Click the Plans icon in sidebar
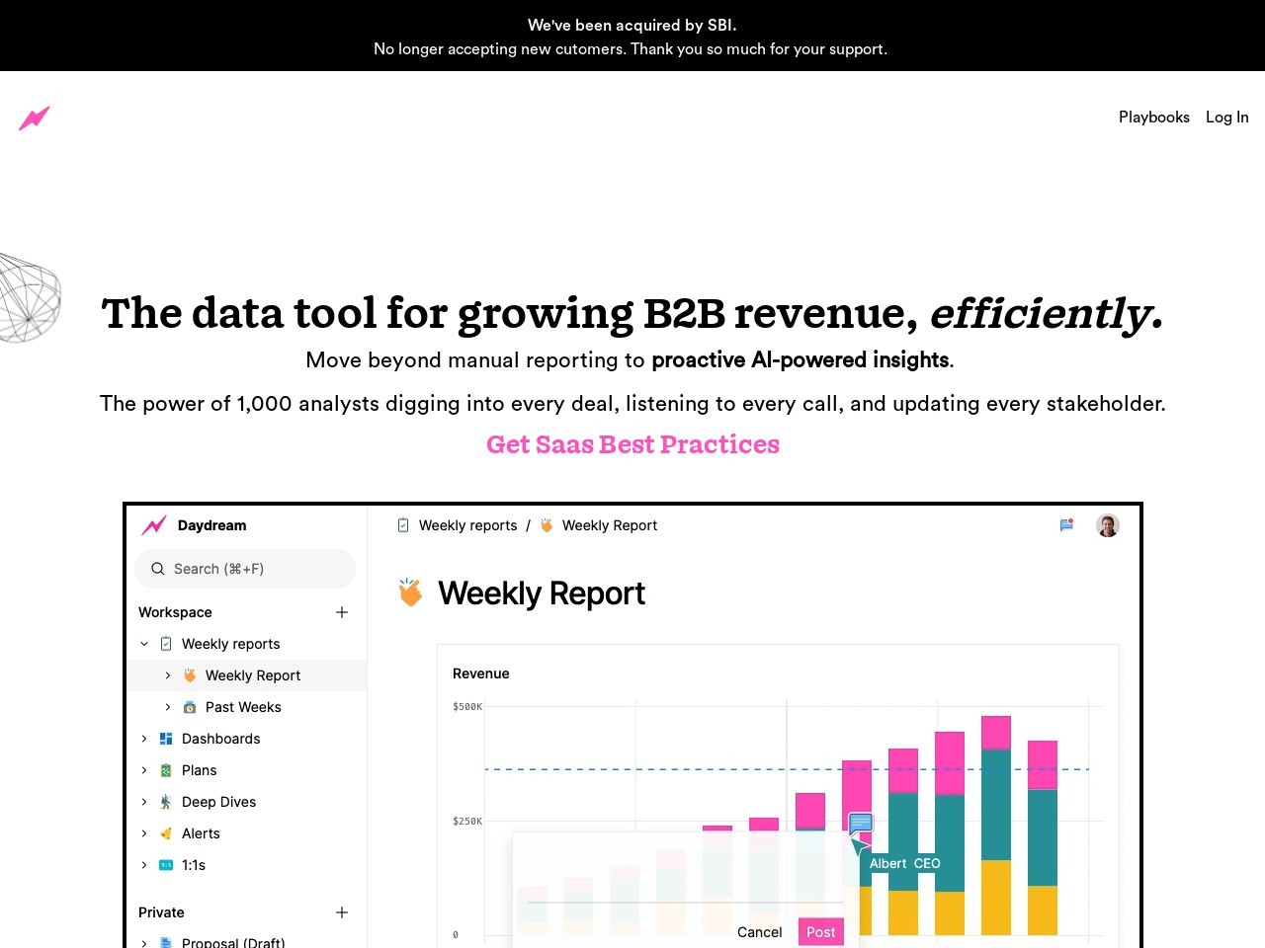The width and height of the screenshot is (1265, 948). click(166, 770)
